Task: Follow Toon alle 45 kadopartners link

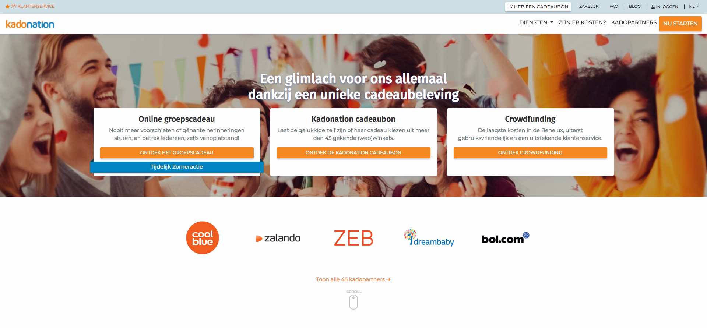Action: point(353,279)
